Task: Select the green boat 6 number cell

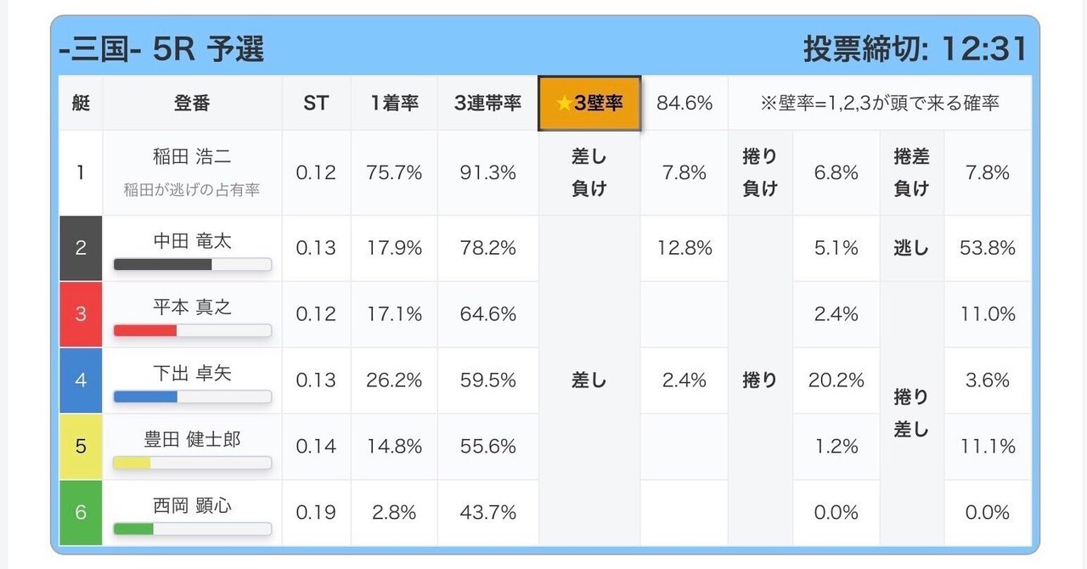Action: click(81, 513)
